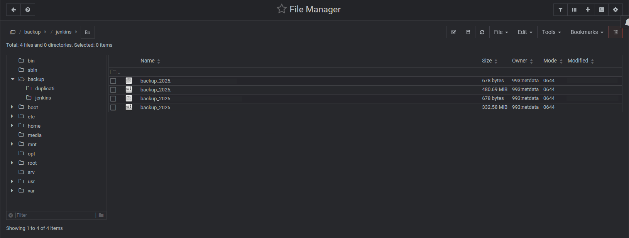Click the refresh directory icon
The height and width of the screenshot is (238, 629).
pos(482,32)
